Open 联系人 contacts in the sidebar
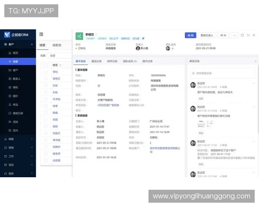The width and height of the screenshot is (259, 207). 16,79
